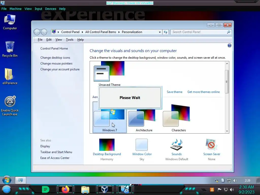Click the host Start orb button
The width and height of the screenshot is (260, 195).
pos(6,189)
